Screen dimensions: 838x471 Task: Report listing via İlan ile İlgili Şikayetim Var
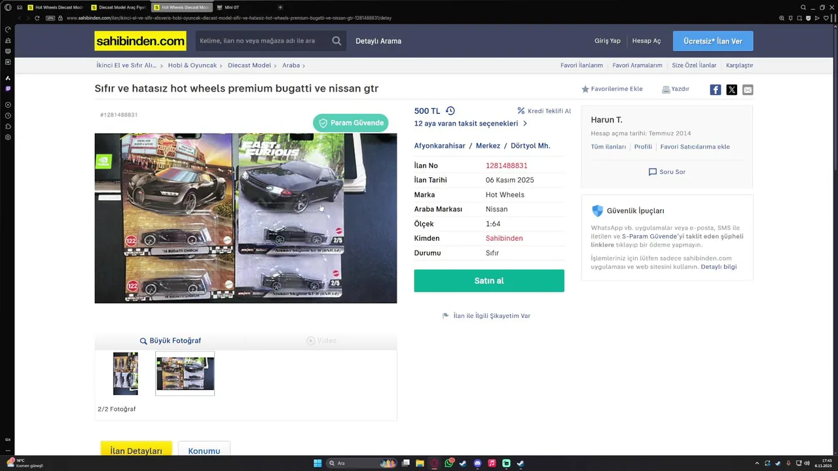click(x=486, y=316)
